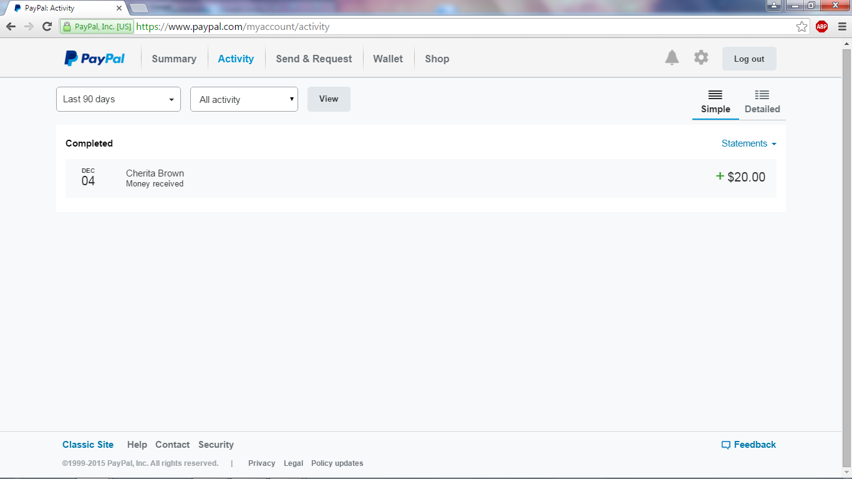Screen dimensions: 852x479
Task: Open the notifications bell
Action: pyautogui.click(x=672, y=58)
